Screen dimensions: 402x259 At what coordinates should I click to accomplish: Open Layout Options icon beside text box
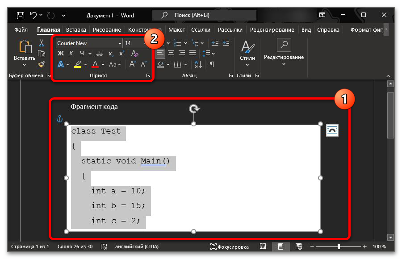coord(332,130)
